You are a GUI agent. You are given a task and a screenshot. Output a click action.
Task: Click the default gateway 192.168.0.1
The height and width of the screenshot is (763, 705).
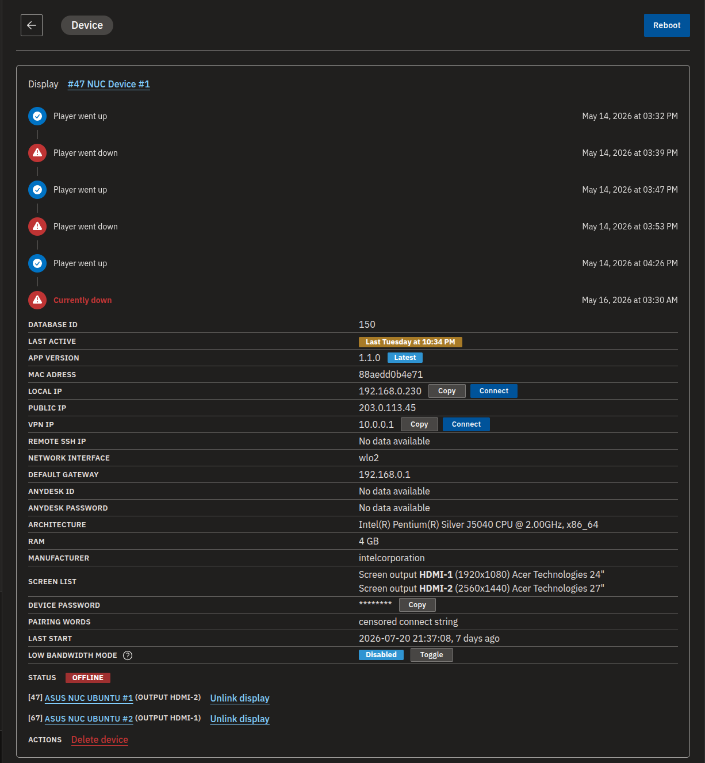(x=385, y=474)
